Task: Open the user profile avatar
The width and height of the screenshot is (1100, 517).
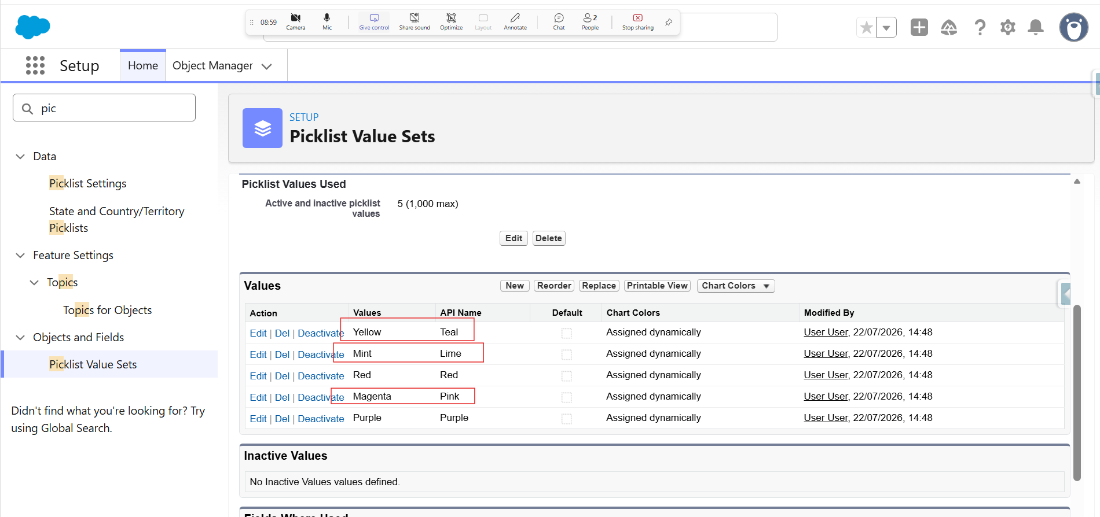Action: 1074,27
